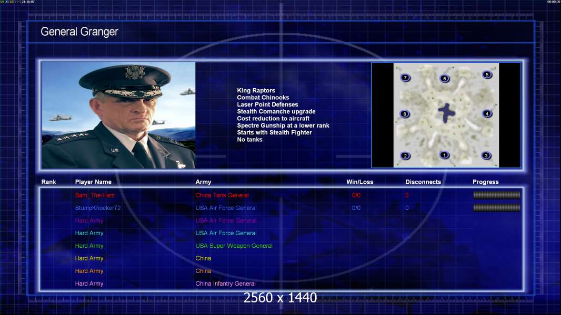The width and height of the screenshot is (561, 315).
Task: Select start position 5 on the minimap
Action: (487, 75)
